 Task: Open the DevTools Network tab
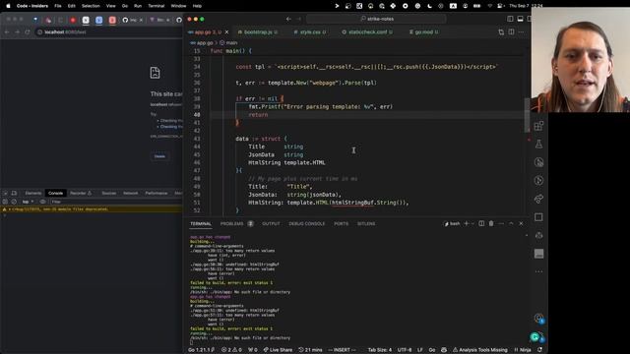(131, 193)
